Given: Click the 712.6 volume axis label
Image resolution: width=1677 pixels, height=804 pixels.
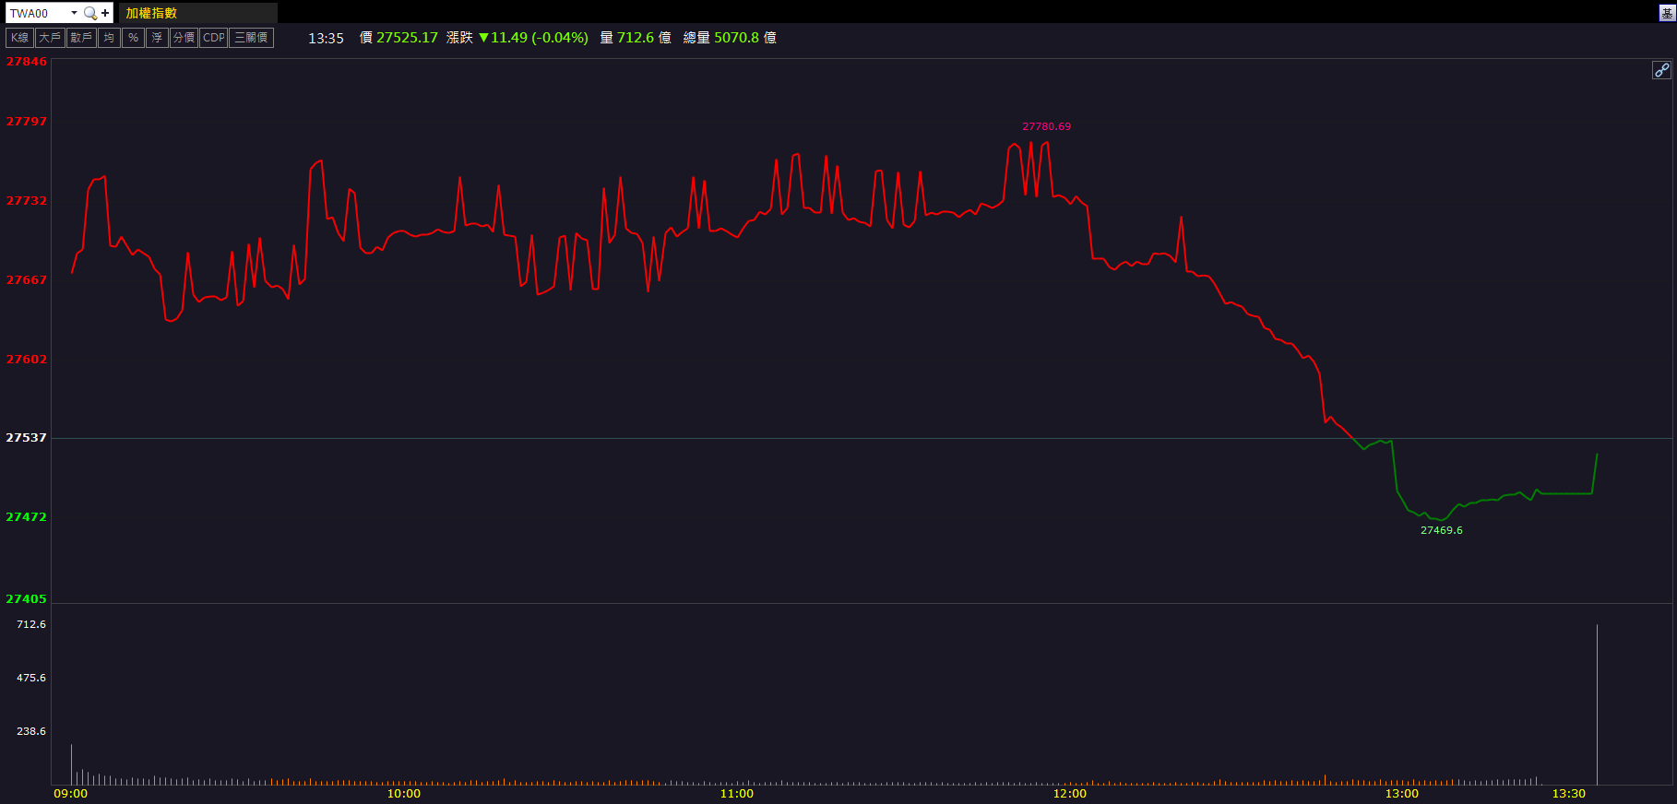Looking at the screenshot, I should [31, 625].
